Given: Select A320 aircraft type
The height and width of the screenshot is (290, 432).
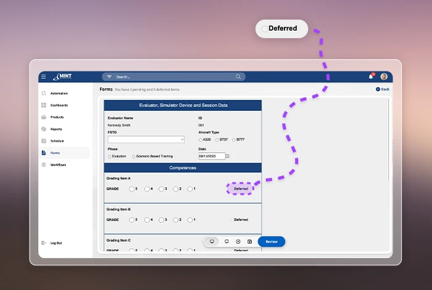Looking at the screenshot, I should pyautogui.click(x=201, y=140).
